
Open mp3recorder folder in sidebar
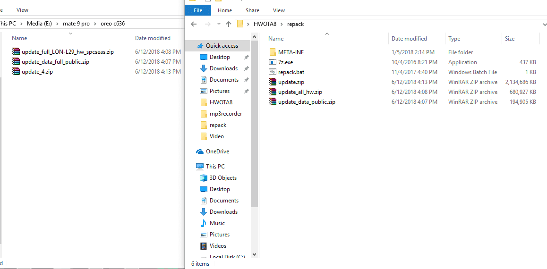226,114
